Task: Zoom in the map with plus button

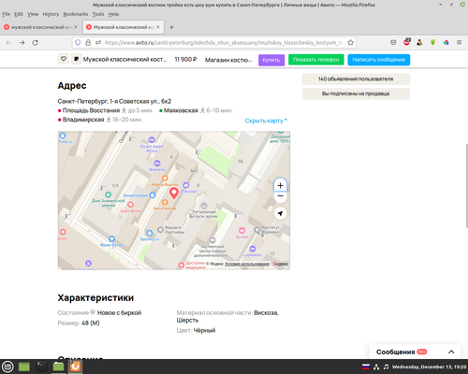Action: pos(280,185)
